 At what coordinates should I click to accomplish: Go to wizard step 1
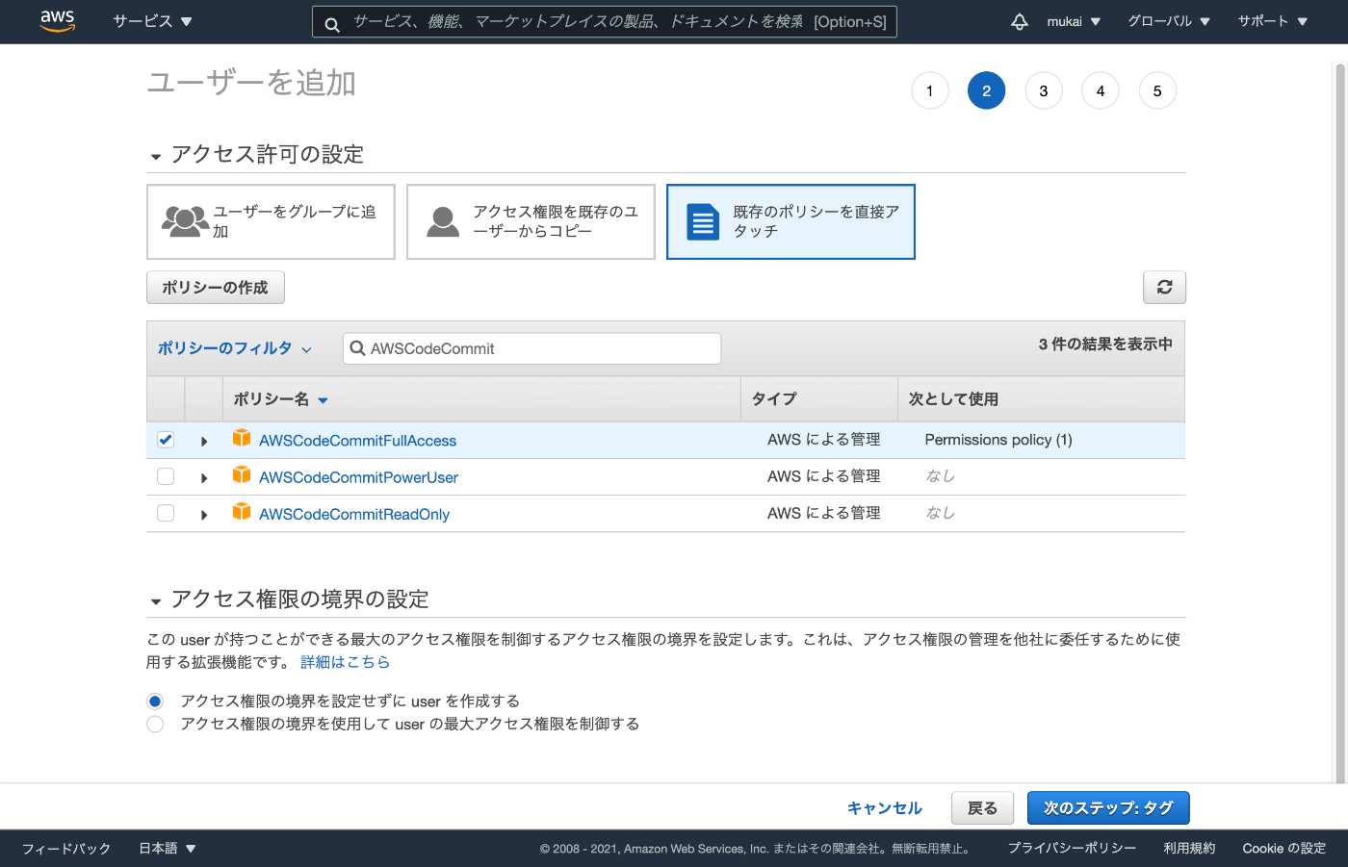tap(930, 90)
